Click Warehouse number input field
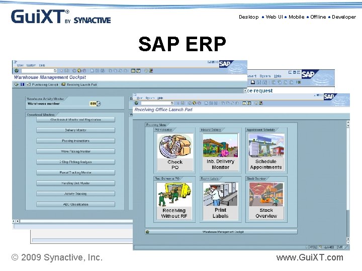The image size is (362, 271). pyautogui.click(x=93, y=104)
